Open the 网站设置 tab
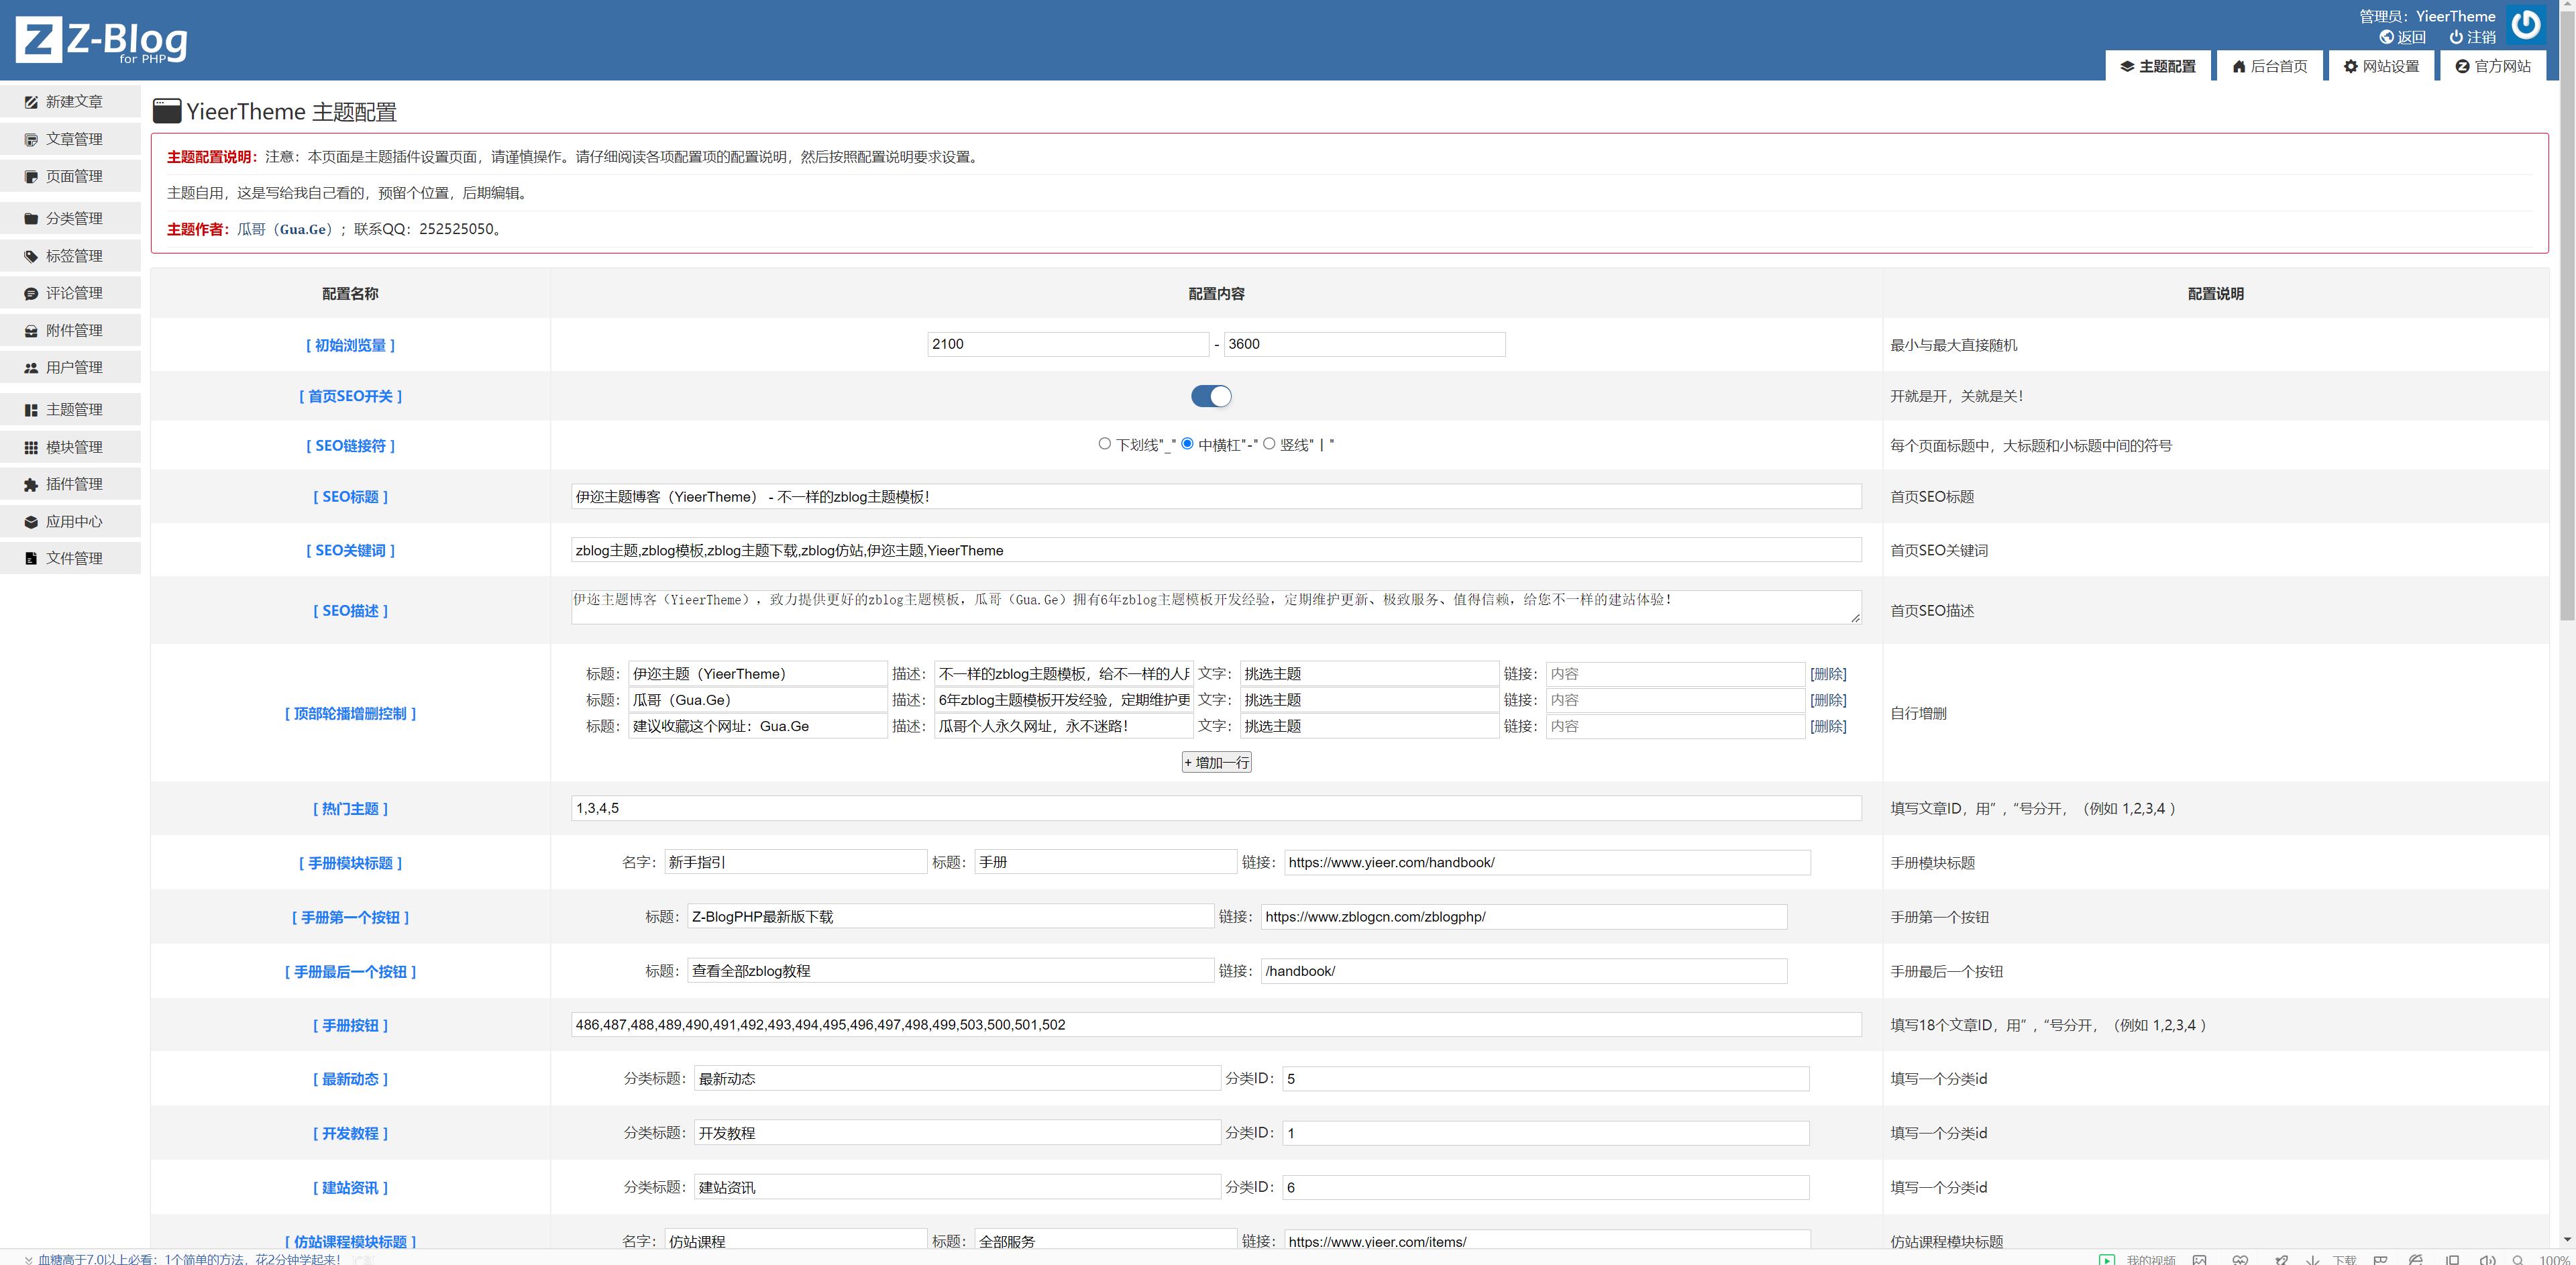This screenshot has width=2576, height=1265. [x=2381, y=66]
